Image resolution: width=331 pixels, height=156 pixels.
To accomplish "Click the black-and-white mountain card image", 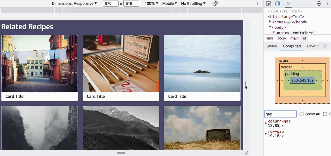I will [x=121, y=128].
